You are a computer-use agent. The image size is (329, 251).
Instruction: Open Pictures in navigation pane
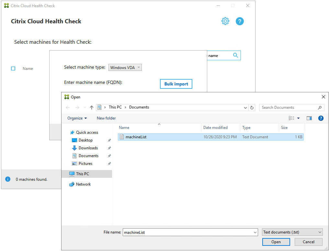click(x=85, y=164)
